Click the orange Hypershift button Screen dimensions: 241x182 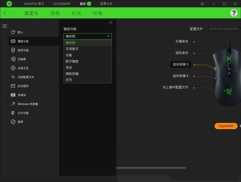tap(226, 126)
